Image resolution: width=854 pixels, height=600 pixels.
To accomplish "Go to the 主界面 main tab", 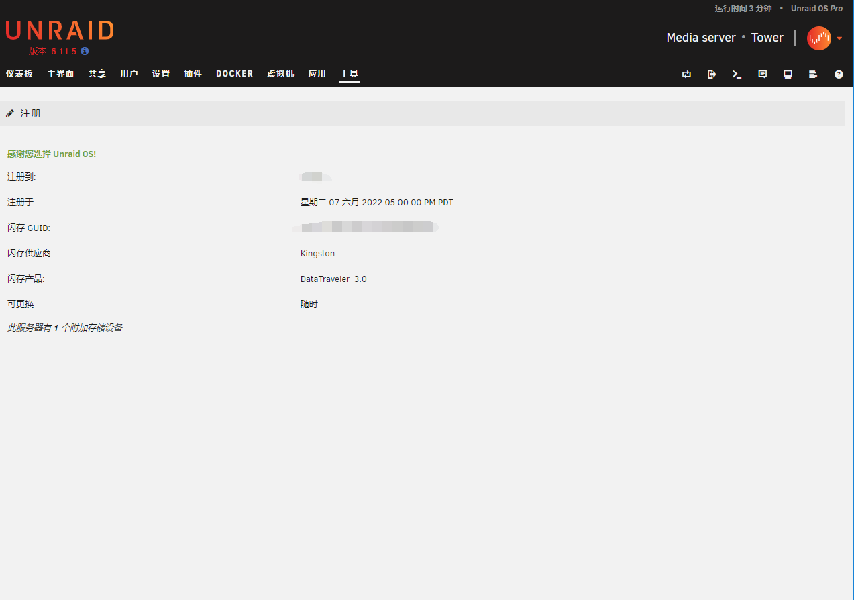I will coord(60,74).
